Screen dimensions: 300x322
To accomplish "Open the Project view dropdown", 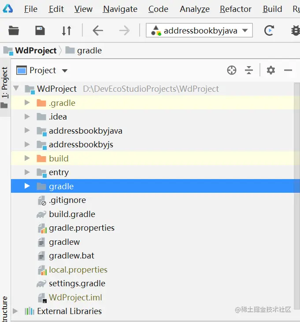I will point(42,71).
